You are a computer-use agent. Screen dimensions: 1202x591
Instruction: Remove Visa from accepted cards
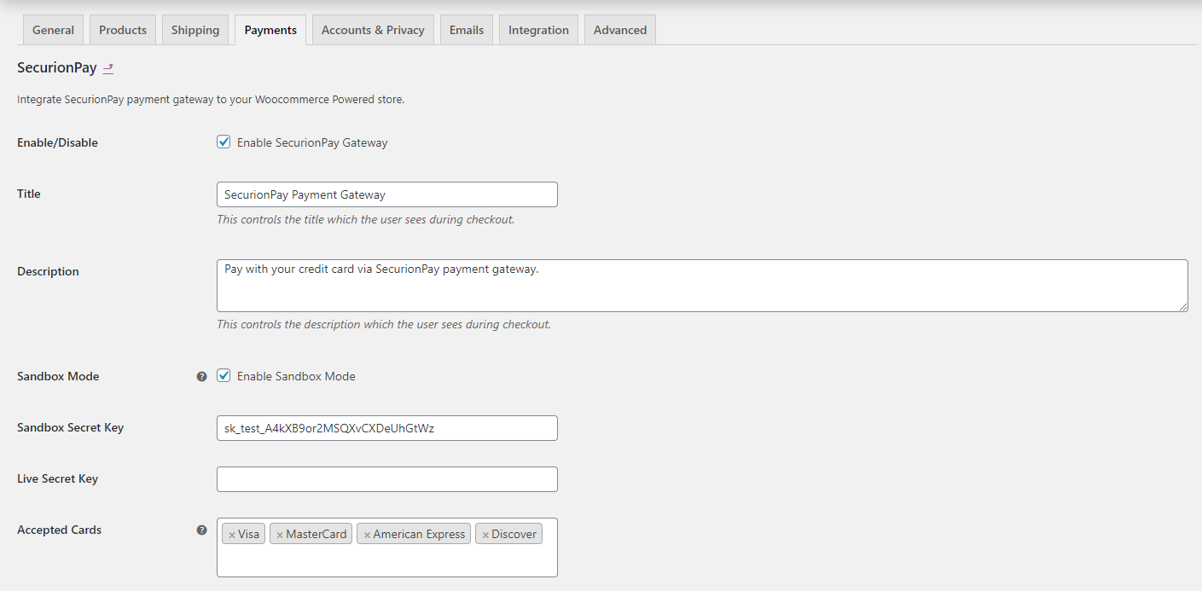232,535
